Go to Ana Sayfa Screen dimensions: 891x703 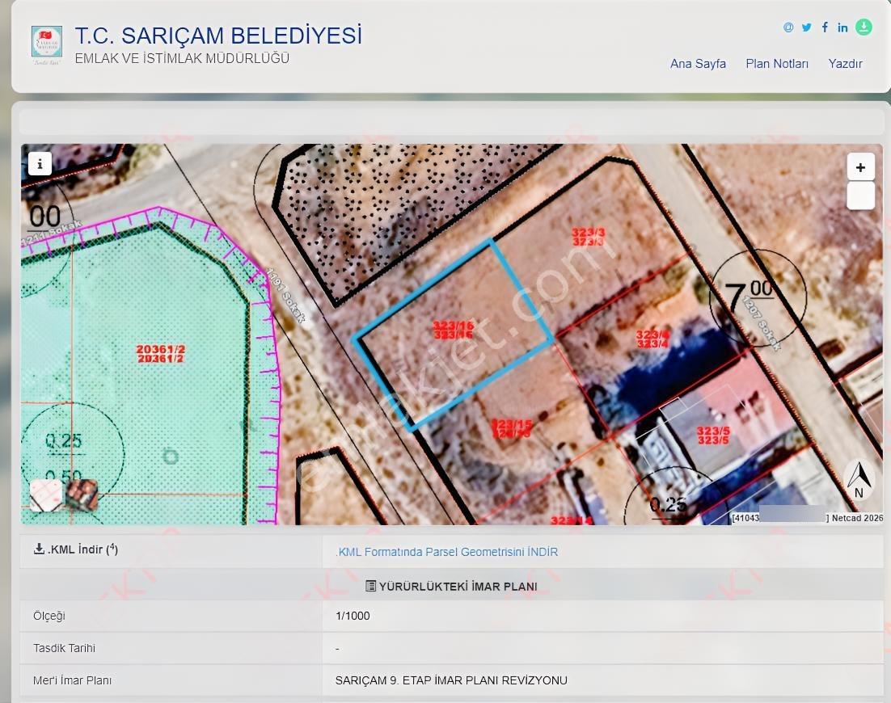tap(698, 64)
